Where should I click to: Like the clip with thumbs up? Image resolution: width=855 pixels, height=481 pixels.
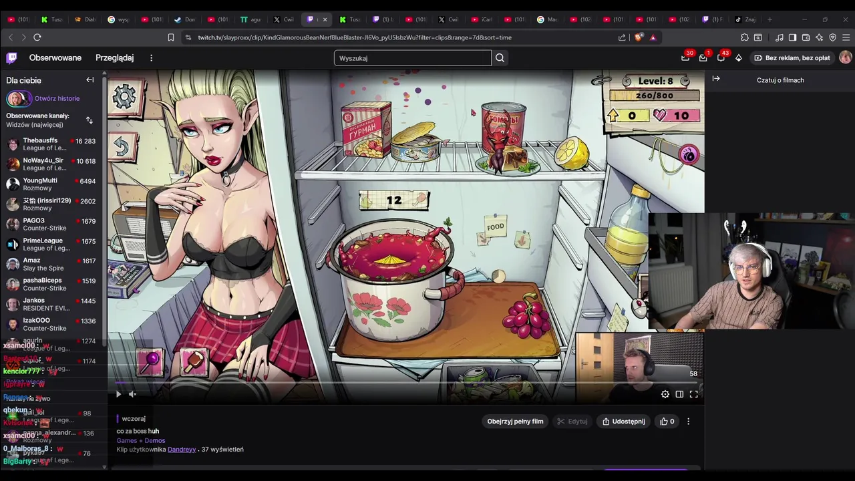pyautogui.click(x=667, y=422)
